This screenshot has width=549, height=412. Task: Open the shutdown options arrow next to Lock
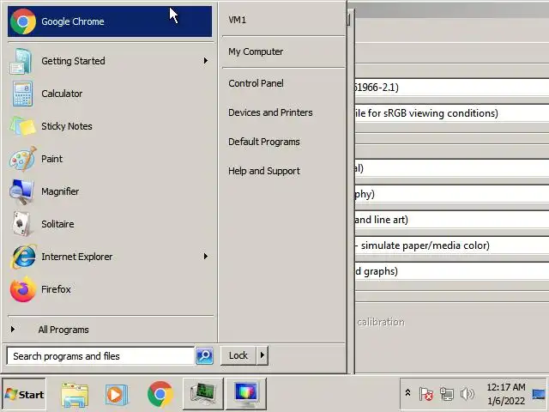point(262,355)
